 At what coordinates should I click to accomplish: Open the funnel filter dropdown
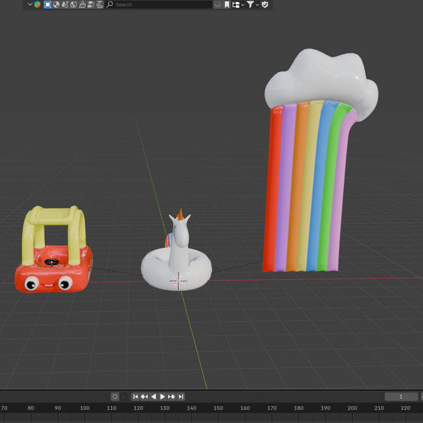pyautogui.click(x=253, y=5)
